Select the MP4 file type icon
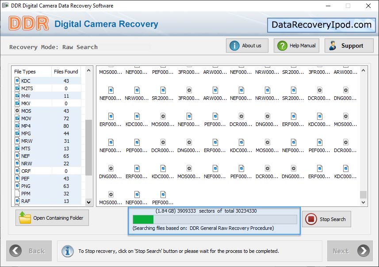 pyautogui.click(x=17, y=126)
